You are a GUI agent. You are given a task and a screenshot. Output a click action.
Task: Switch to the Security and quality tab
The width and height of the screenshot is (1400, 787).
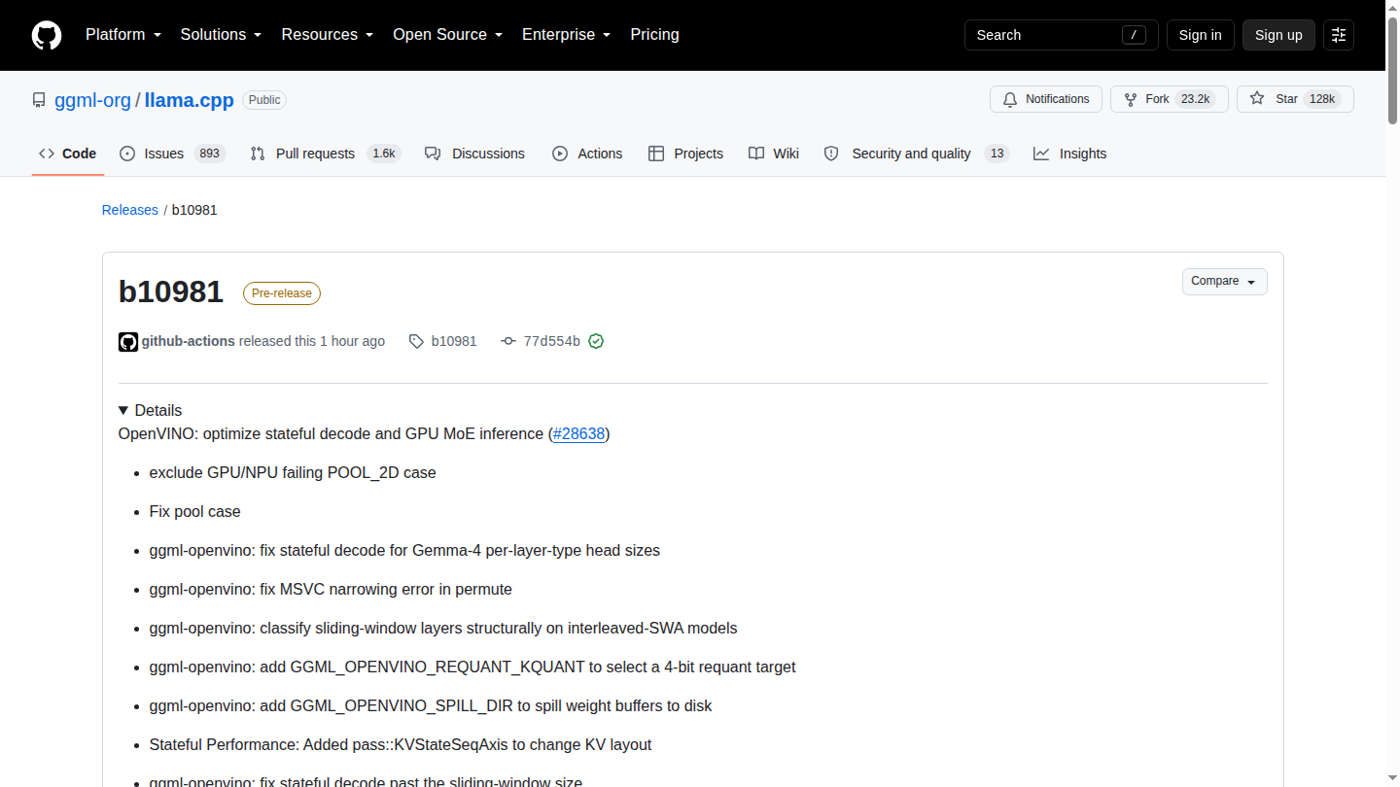pyautogui.click(x=917, y=154)
